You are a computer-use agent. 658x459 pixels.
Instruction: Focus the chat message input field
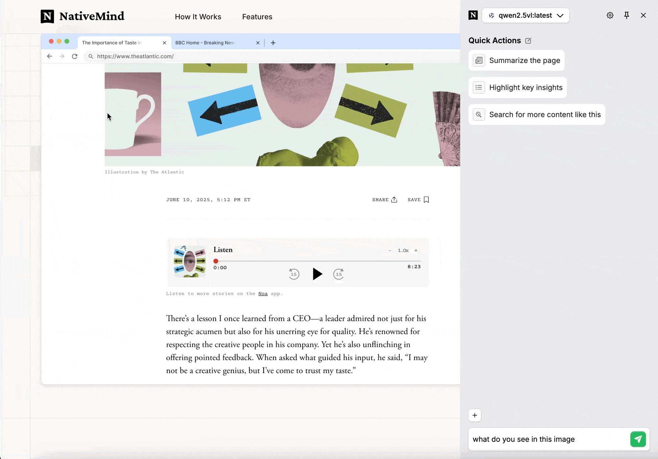pyautogui.click(x=548, y=439)
